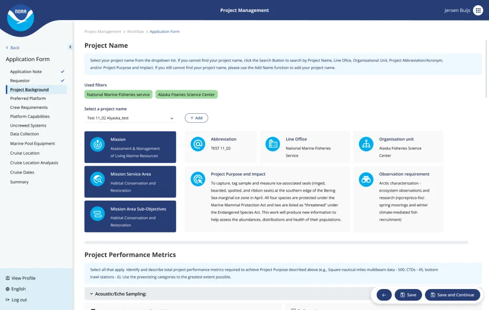Image resolution: width=489 pixels, height=310 pixels.
Task: Open the app launcher grid beside Jeroen Buijs
Action: (478, 10)
